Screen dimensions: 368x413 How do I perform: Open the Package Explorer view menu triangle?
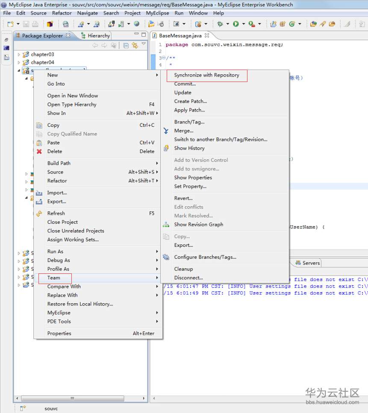(x=144, y=44)
